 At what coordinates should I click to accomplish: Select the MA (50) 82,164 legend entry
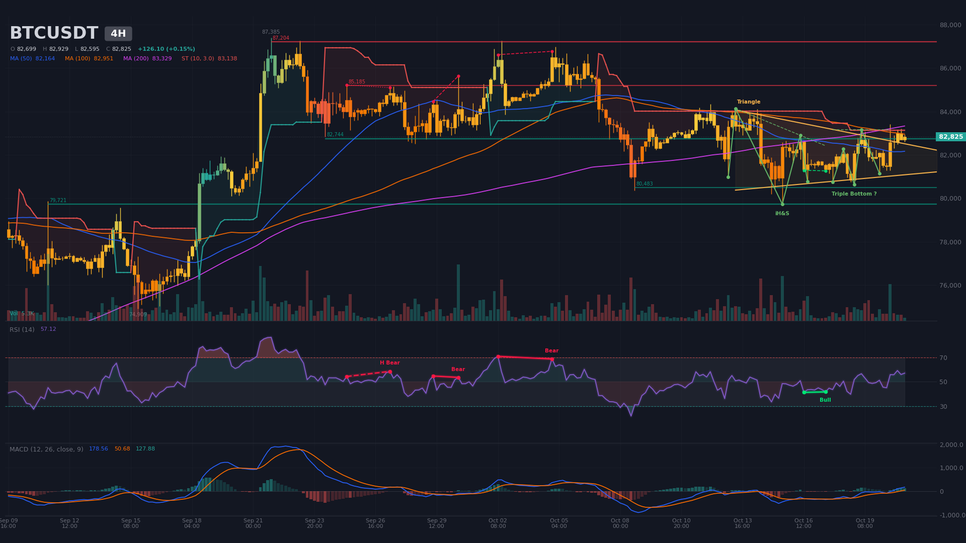pyautogui.click(x=33, y=59)
